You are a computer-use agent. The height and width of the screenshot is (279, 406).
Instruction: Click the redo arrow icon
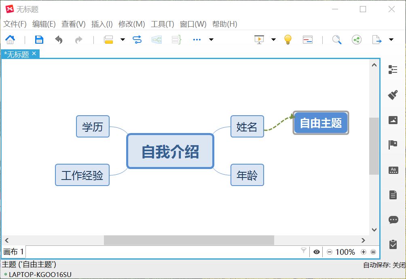[x=78, y=39]
